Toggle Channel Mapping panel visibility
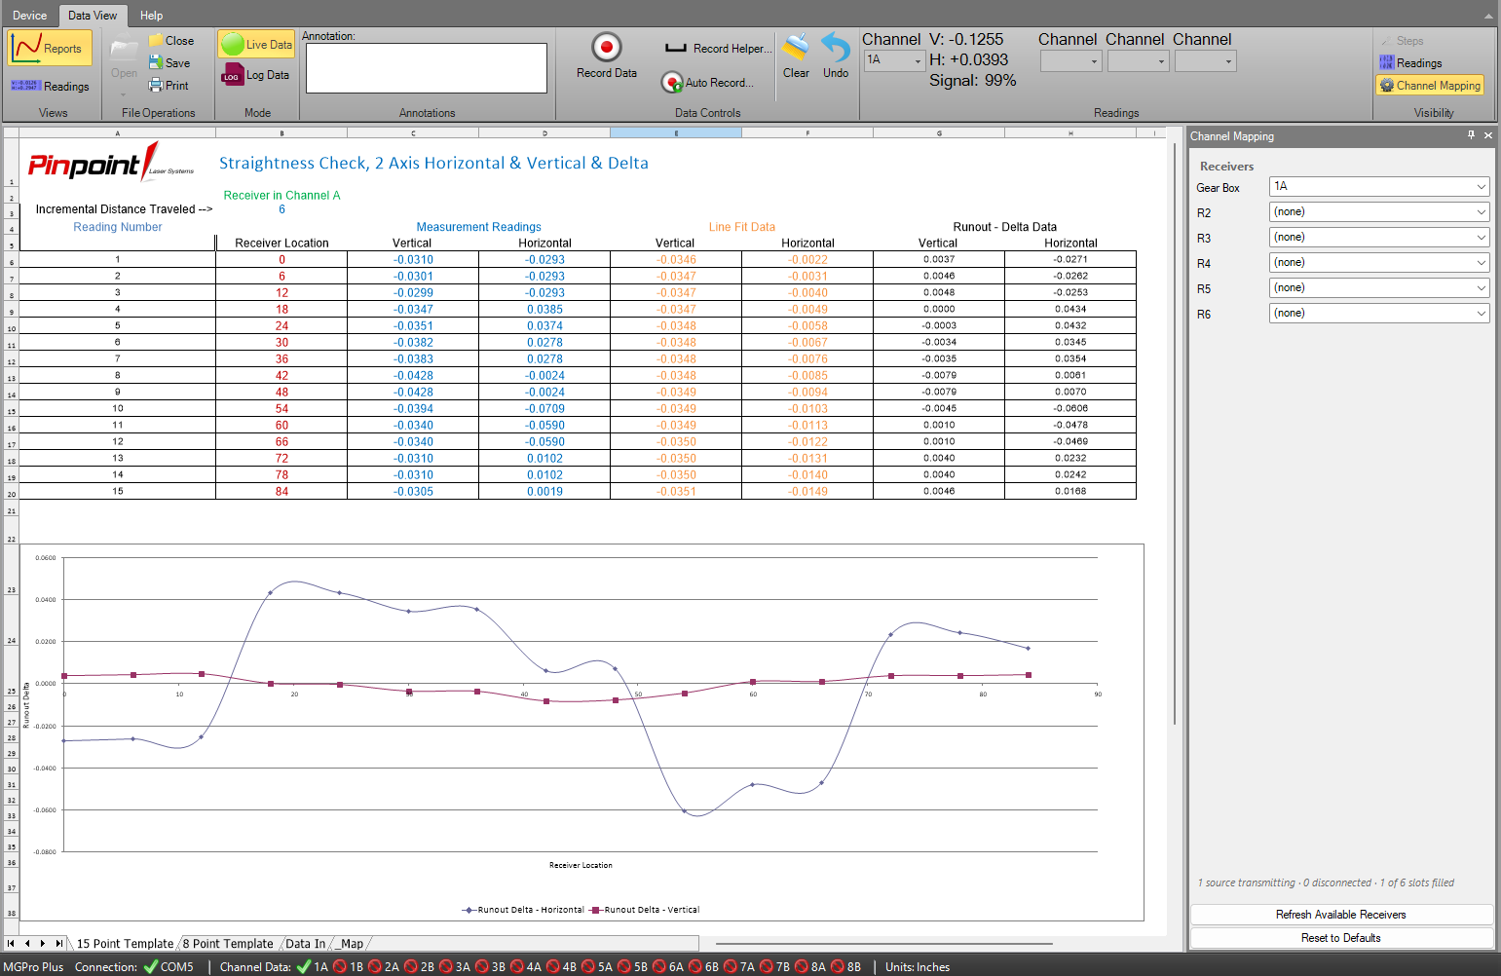The width and height of the screenshot is (1501, 976). click(1430, 86)
